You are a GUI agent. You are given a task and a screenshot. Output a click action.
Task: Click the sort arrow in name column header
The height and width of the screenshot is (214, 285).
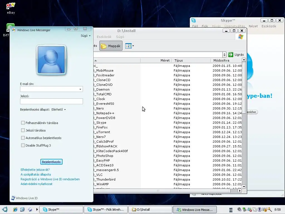(x=96, y=60)
